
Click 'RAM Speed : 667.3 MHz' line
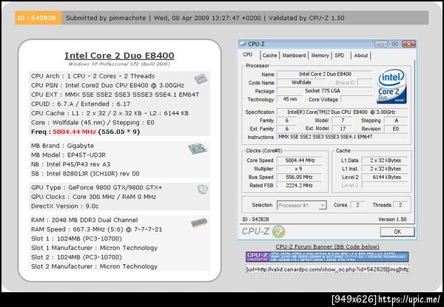96,229
